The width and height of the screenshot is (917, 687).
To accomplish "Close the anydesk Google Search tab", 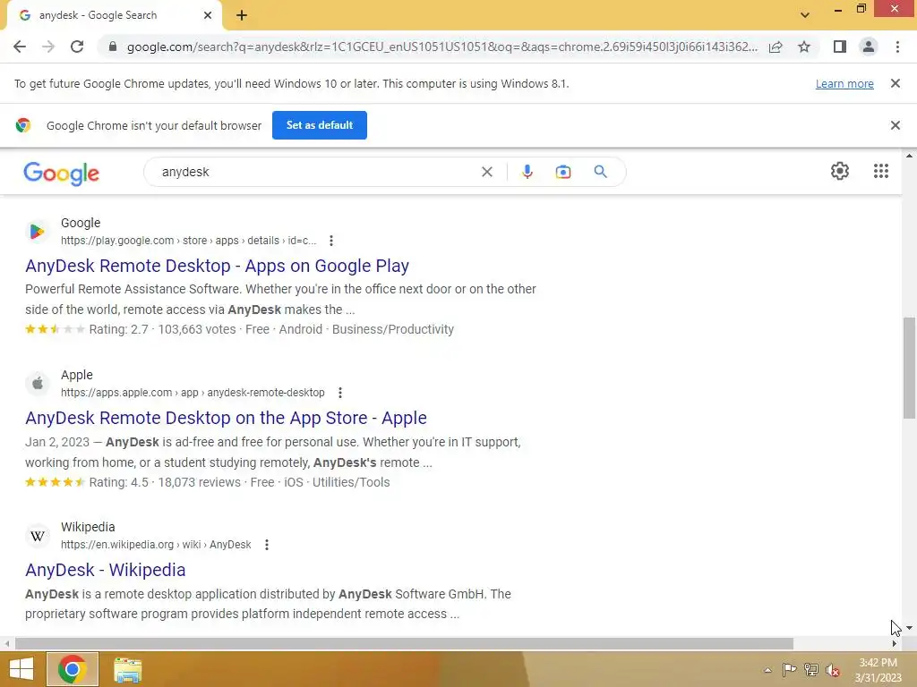I will point(208,15).
